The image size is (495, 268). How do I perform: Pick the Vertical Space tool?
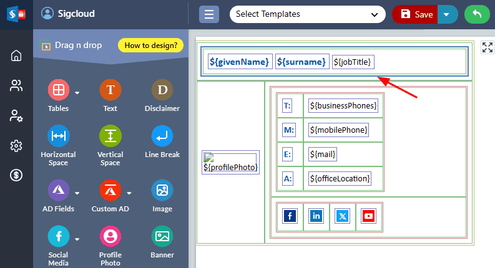pyautogui.click(x=110, y=136)
